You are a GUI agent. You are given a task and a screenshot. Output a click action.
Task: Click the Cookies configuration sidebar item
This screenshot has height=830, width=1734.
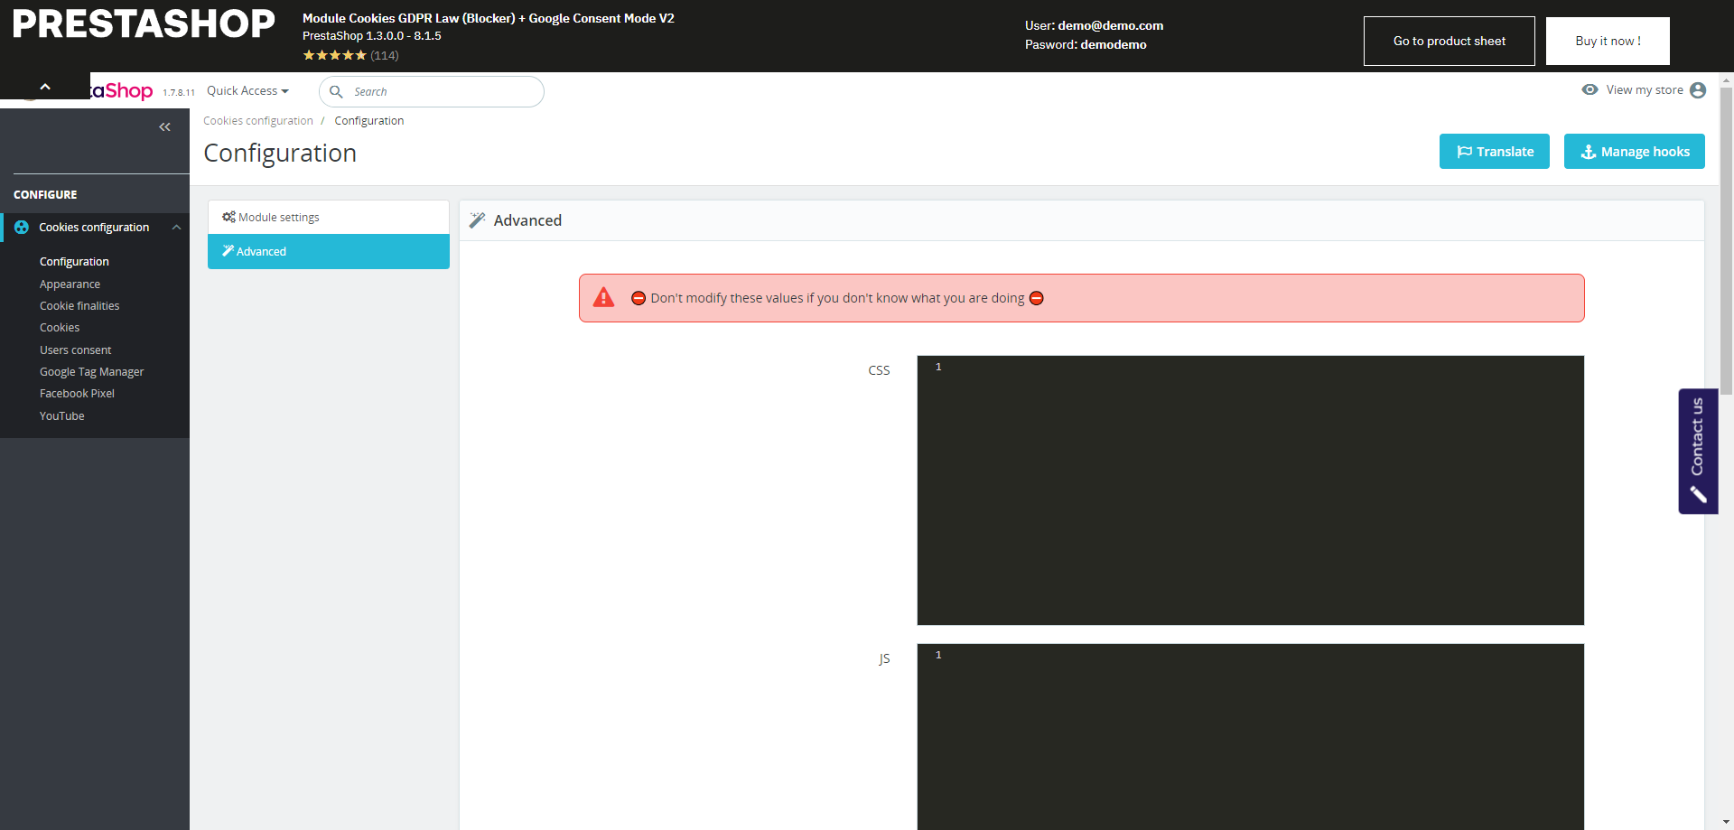95,228
